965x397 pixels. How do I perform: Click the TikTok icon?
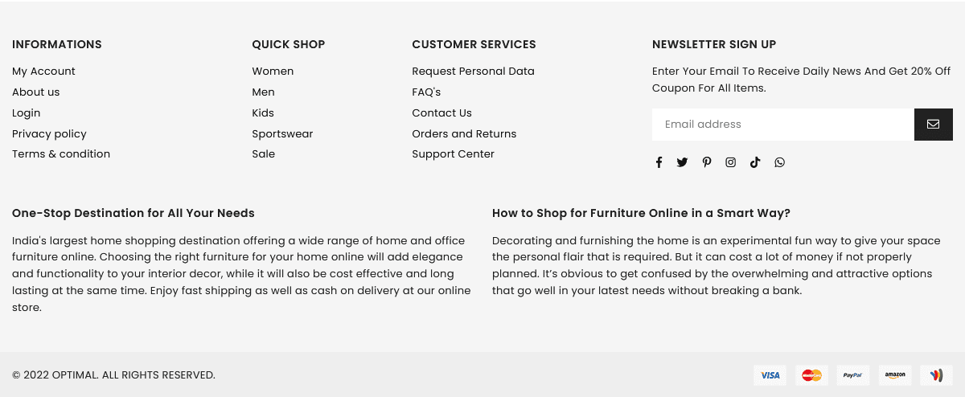pos(755,162)
